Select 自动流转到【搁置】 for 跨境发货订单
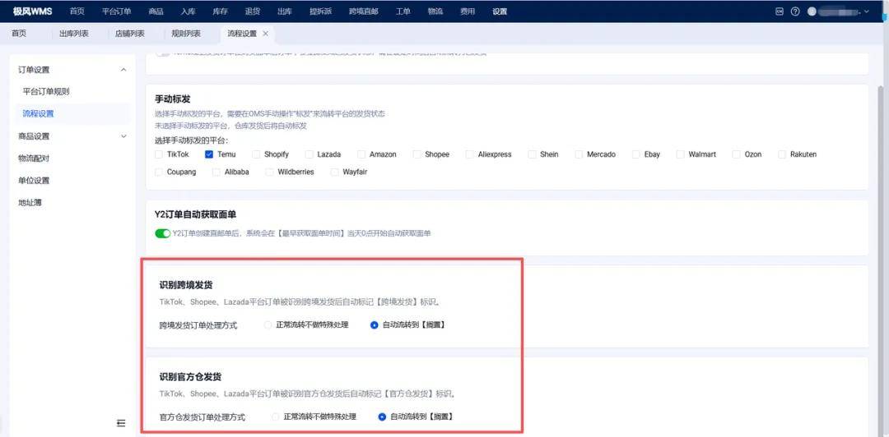 click(x=375, y=325)
